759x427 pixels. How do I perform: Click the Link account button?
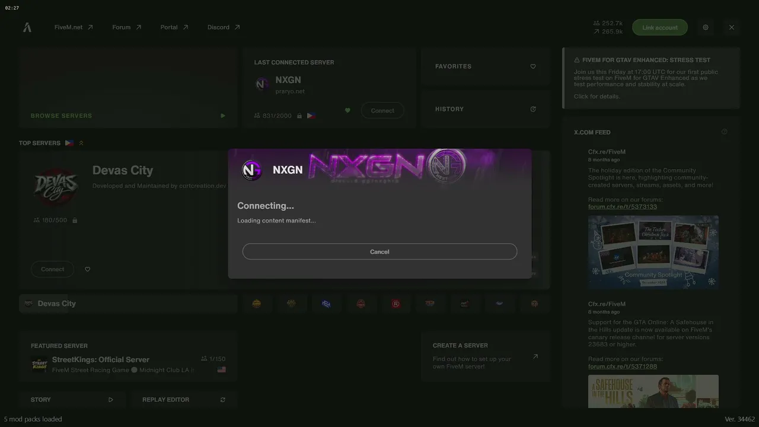(660, 27)
